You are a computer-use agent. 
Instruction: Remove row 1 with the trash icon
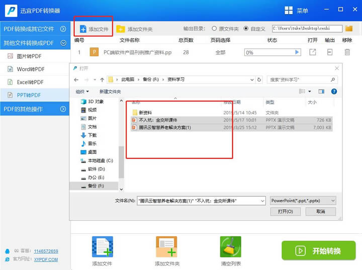[347, 52]
